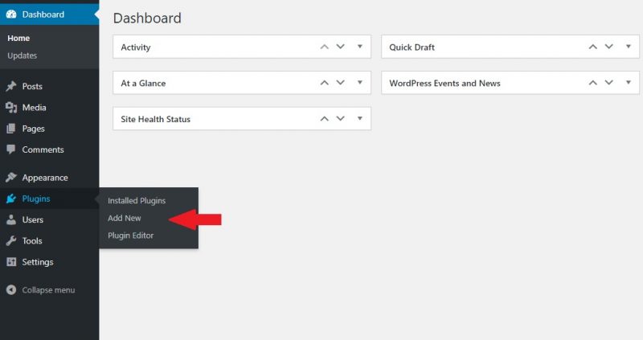The image size is (643, 340).
Task: Click the Tools wrench icon
Action: [x=11, y=241]
